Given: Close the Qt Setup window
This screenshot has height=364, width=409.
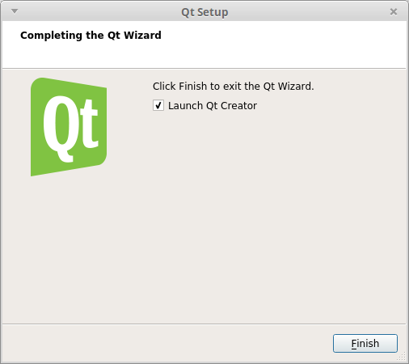Looking at the screenshot, I should pos(394,12).
